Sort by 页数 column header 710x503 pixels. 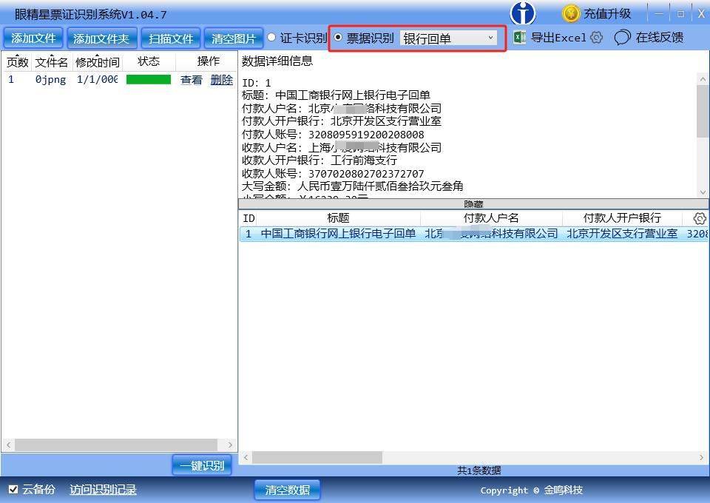click(x=17, y=61)
